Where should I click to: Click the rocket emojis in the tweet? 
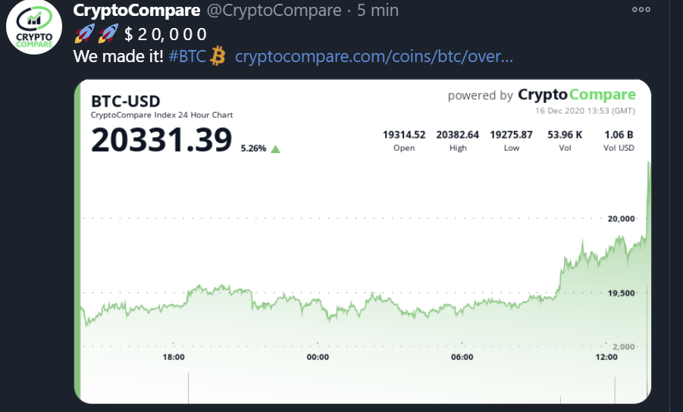(x=96, y=34)
